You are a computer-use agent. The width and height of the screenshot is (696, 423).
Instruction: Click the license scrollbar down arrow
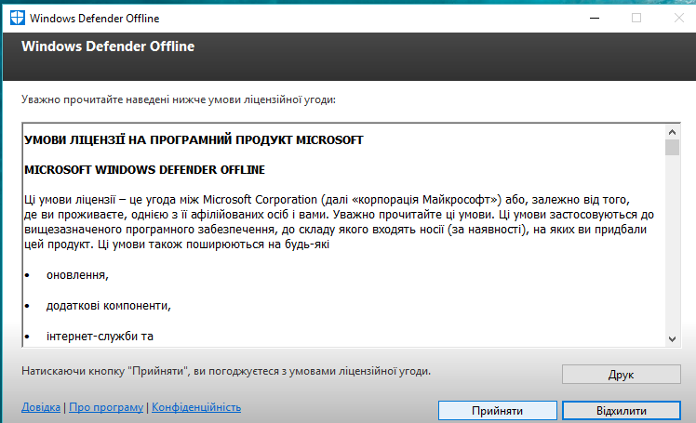(x=672, y=339)
